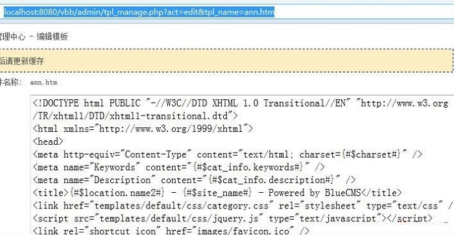Image resolution: width=454 pixels, height=235 pixels.
Task: Click the <html xmlns= line in the editor
Action: coord(143,129)
